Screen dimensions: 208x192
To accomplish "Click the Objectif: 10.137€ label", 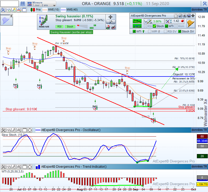I will [x=184, y=74].
